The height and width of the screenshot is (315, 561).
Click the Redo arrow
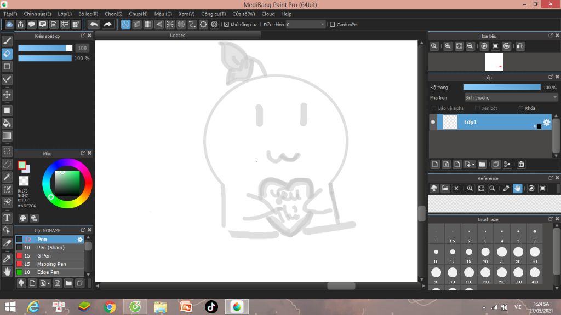[x=107, y=24]
